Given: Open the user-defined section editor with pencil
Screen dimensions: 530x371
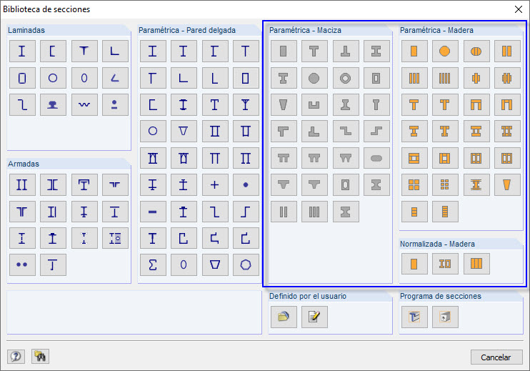Looking at the screenshot, I should (x=314, y=316).
